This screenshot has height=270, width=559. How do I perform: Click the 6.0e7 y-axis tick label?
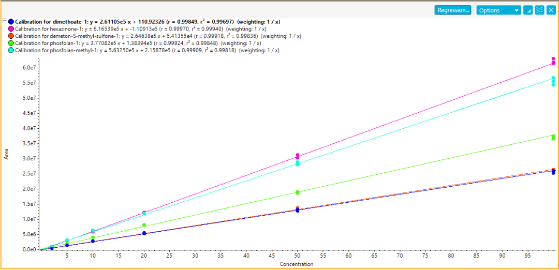[28, 68]
